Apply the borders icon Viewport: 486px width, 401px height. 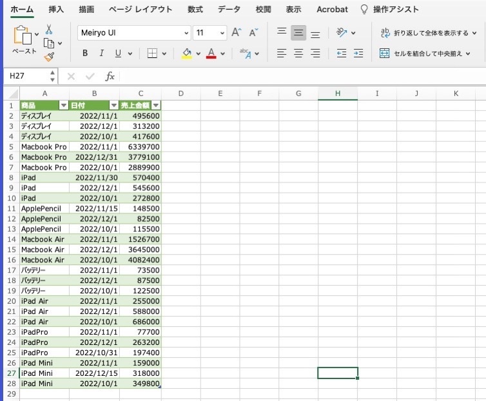click(x=152, y=54)
